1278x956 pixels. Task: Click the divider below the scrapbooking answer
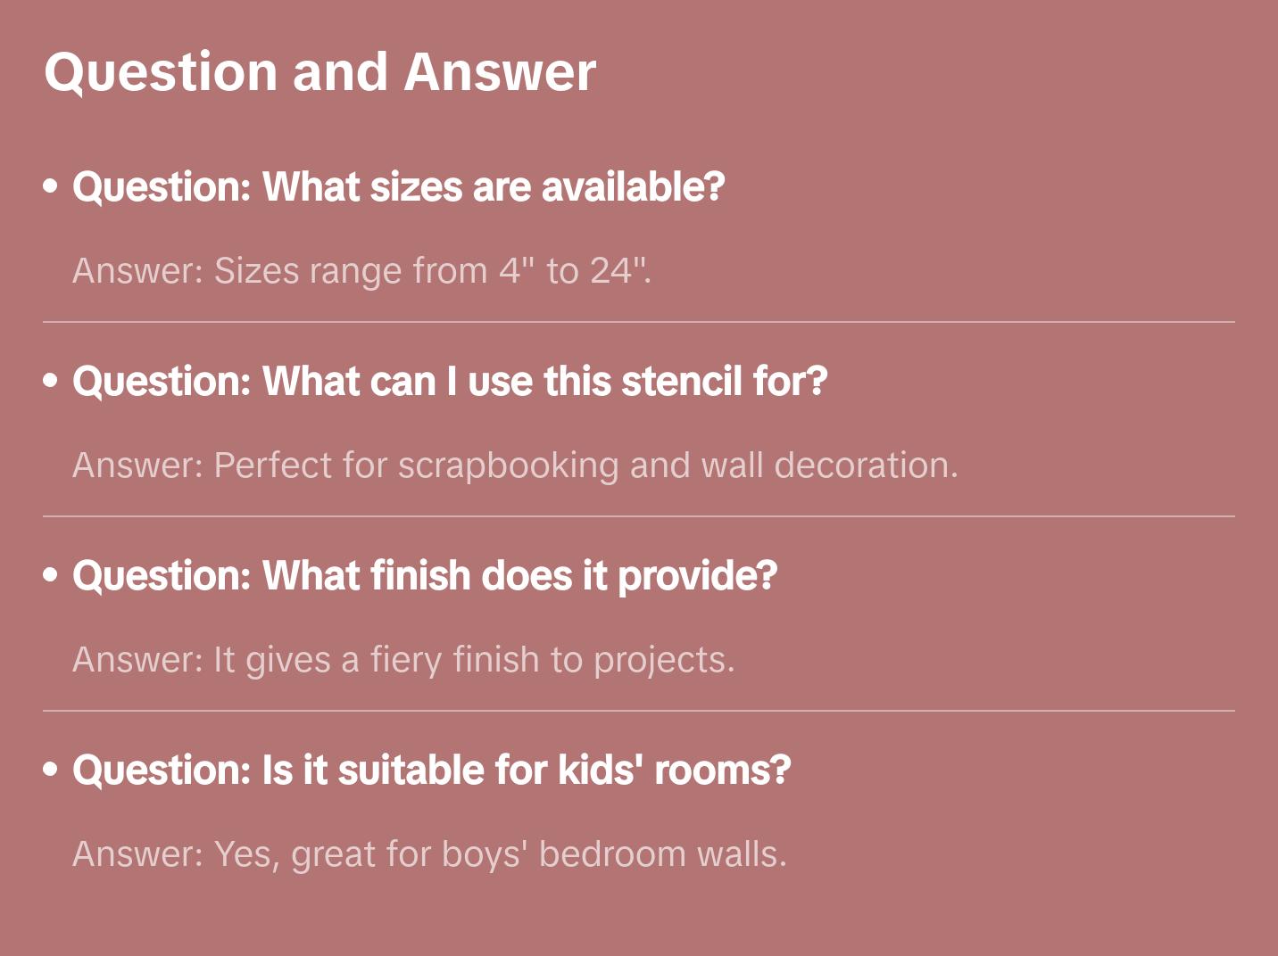coord(639,516)
